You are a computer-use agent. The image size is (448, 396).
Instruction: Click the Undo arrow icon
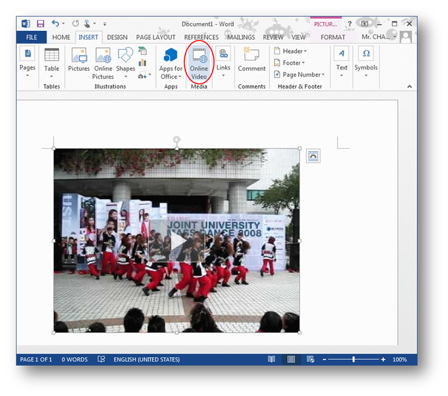pos(55,24)
